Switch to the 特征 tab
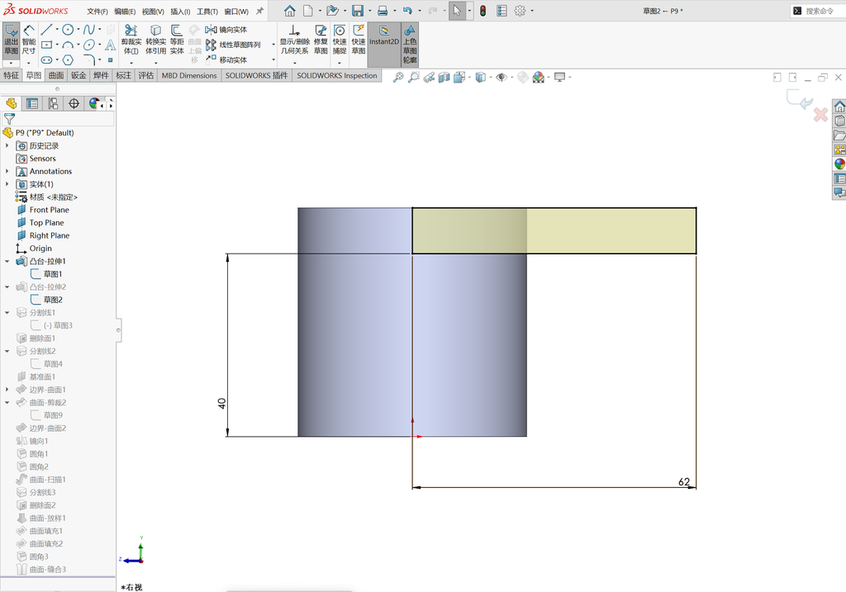Image resolution: width=846 pixels, height=592 pixels. 11,75
